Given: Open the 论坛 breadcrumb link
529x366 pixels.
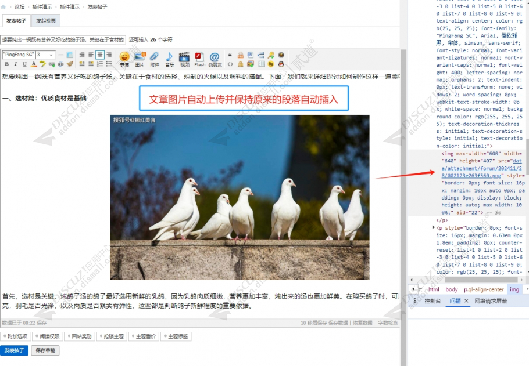Looking at the screenshot, I should coord(19,7).
